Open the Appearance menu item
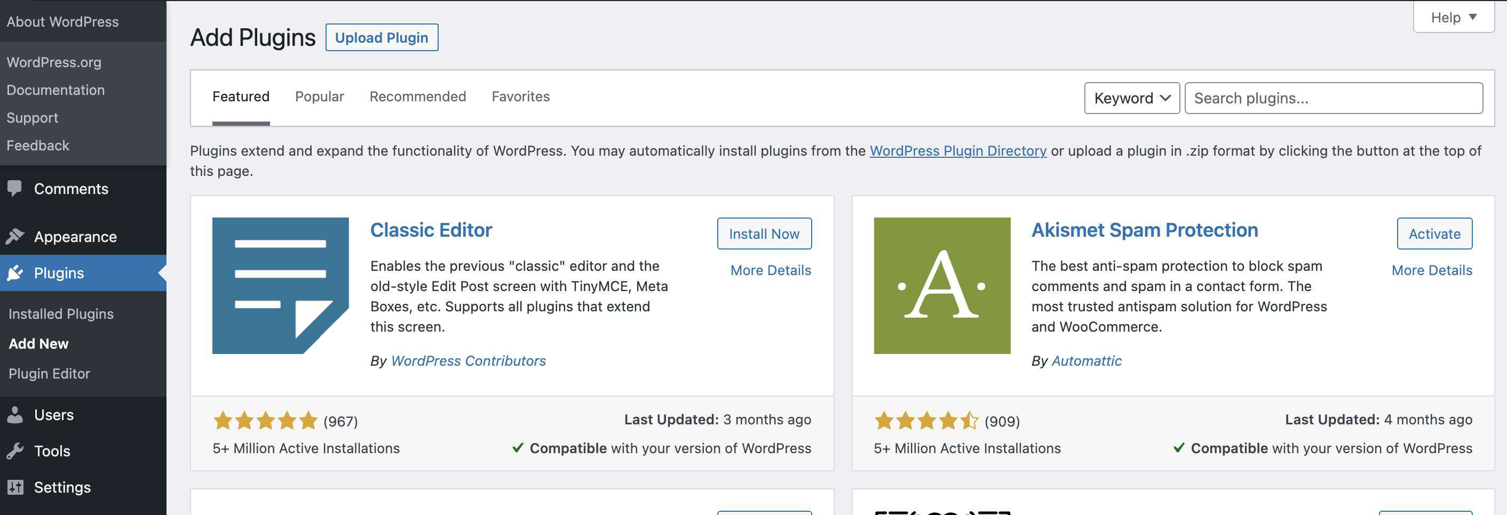Image resolution: width=1507 pixels, height=515 pixels. [x=83, y=236]
